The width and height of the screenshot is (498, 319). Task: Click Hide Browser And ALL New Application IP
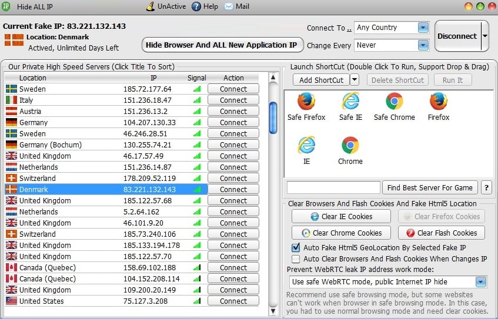222,45
